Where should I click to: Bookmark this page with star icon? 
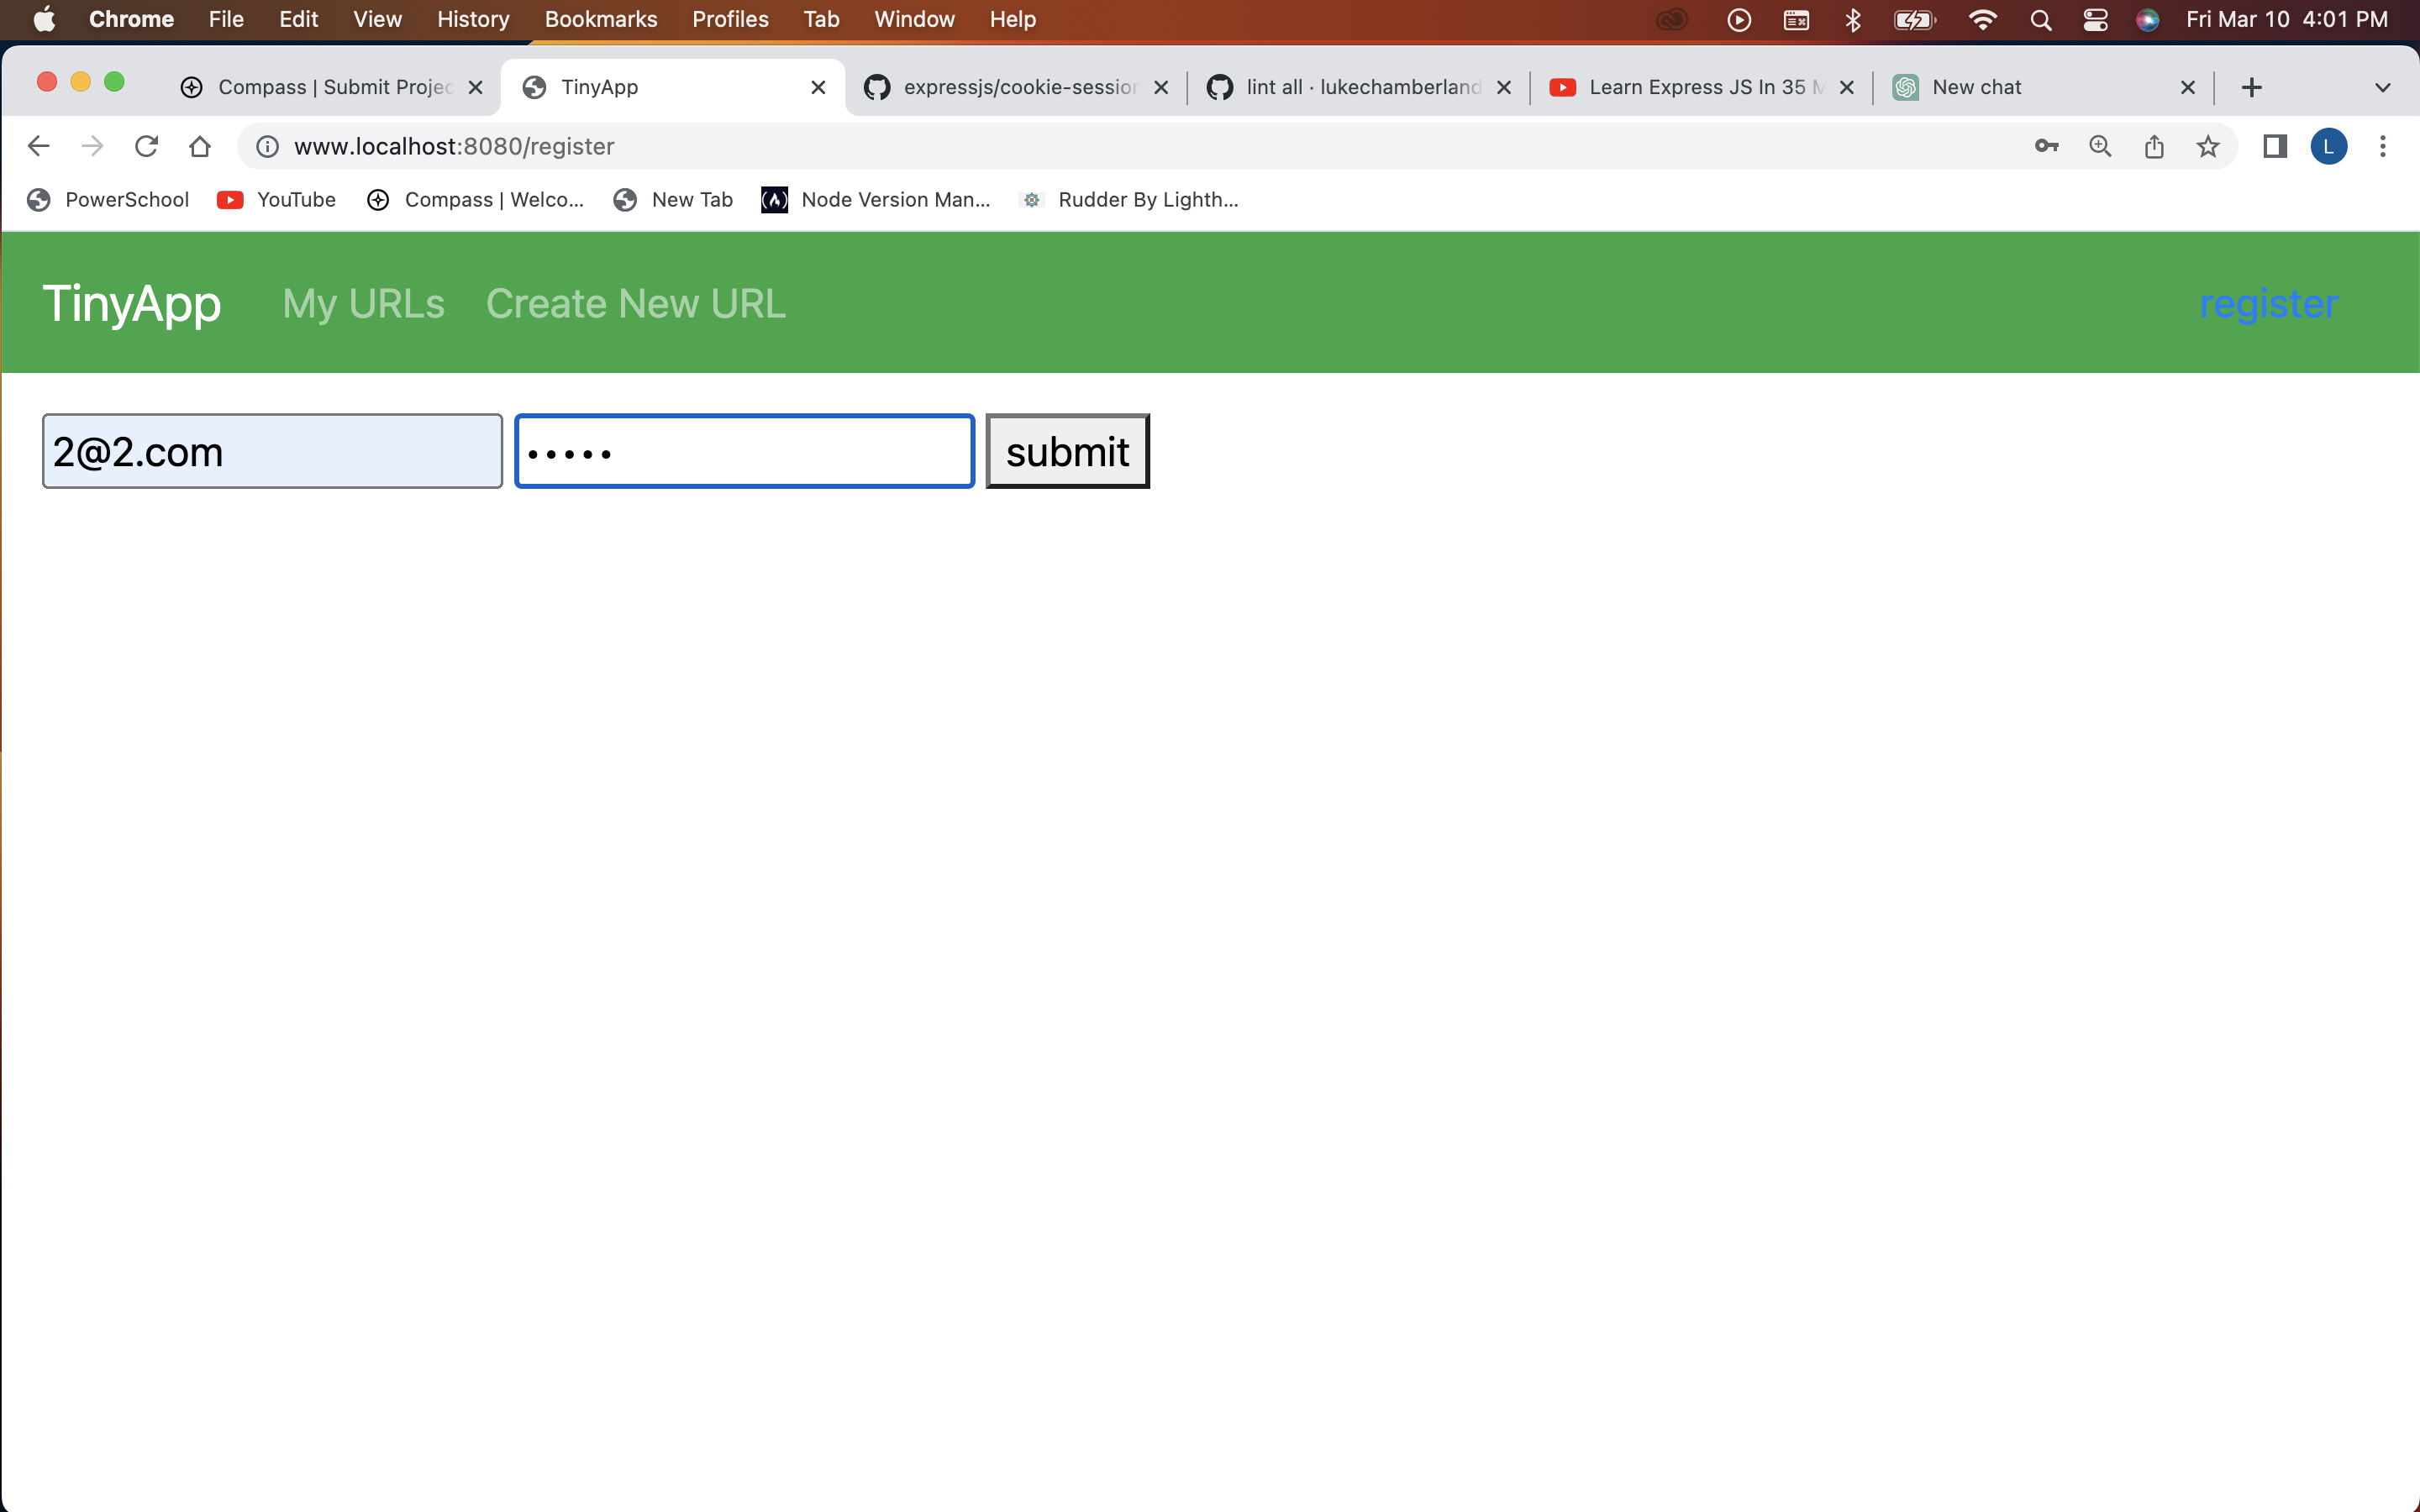pyautogui.click(x=2208, y=146)
